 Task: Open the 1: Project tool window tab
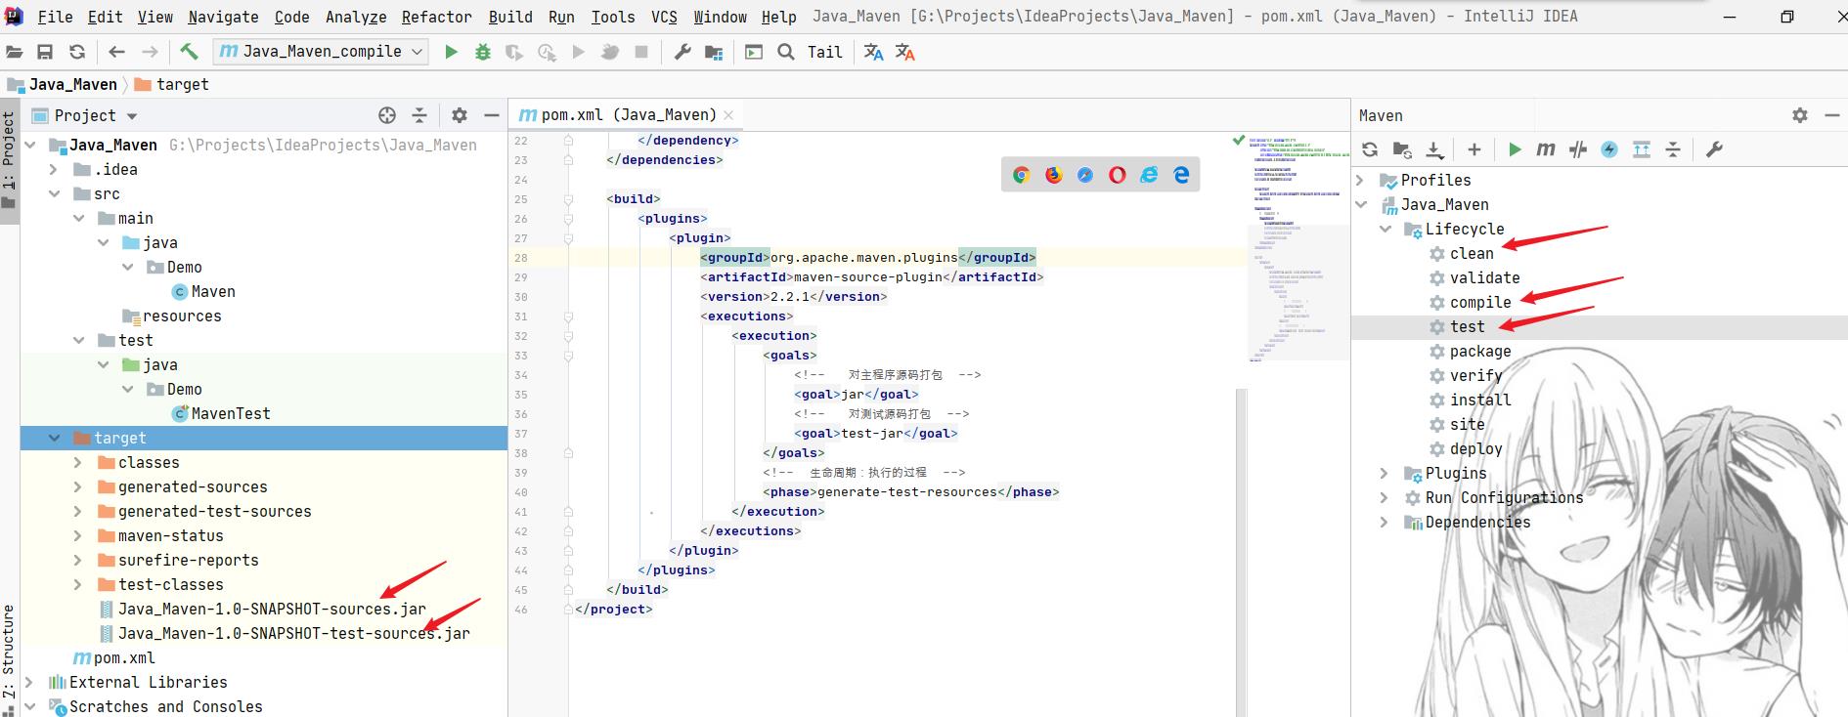coord(9,160)
